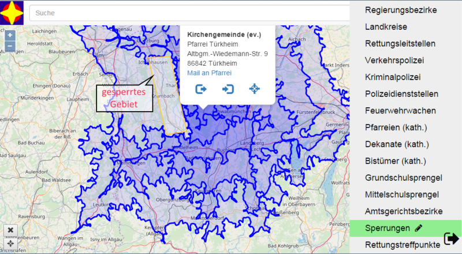This screenshot has width=462, height=254.
Task: Toggle the Landkreise layer
Action: (386, 27)
